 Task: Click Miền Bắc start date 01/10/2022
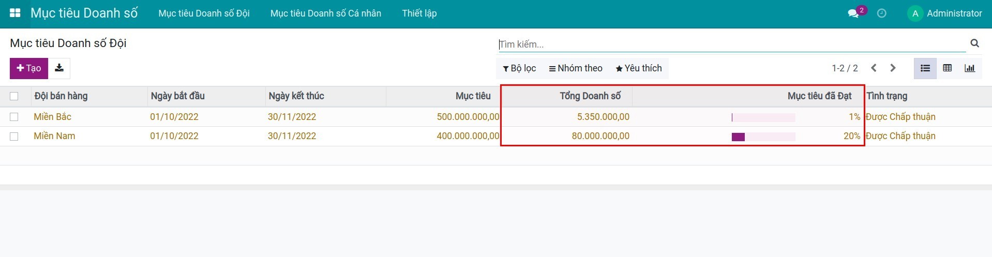pyautogui.click(x=174, y=117)
